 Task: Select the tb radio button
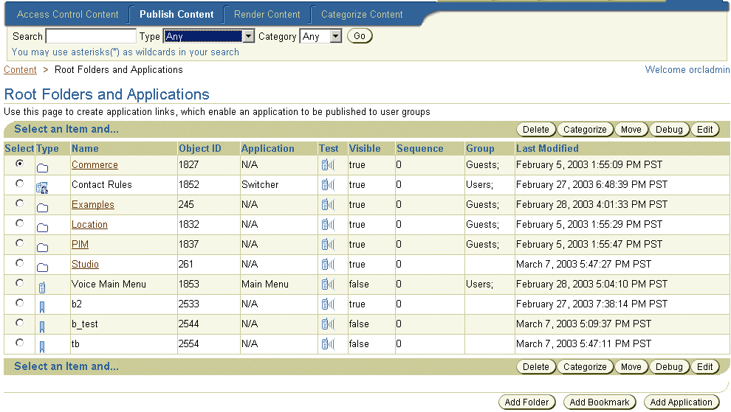point(19,343)
